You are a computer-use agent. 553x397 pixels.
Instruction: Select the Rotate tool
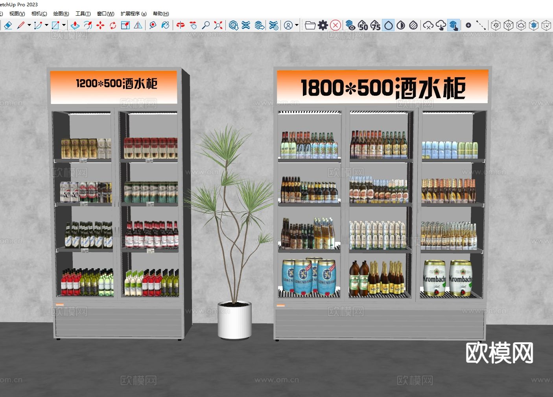tap(113, 25)
